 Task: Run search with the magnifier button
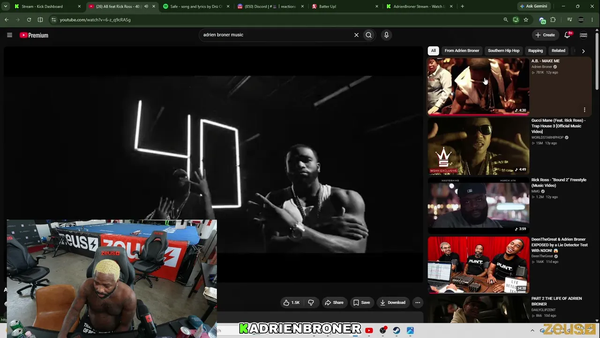[x=369, y=35]
